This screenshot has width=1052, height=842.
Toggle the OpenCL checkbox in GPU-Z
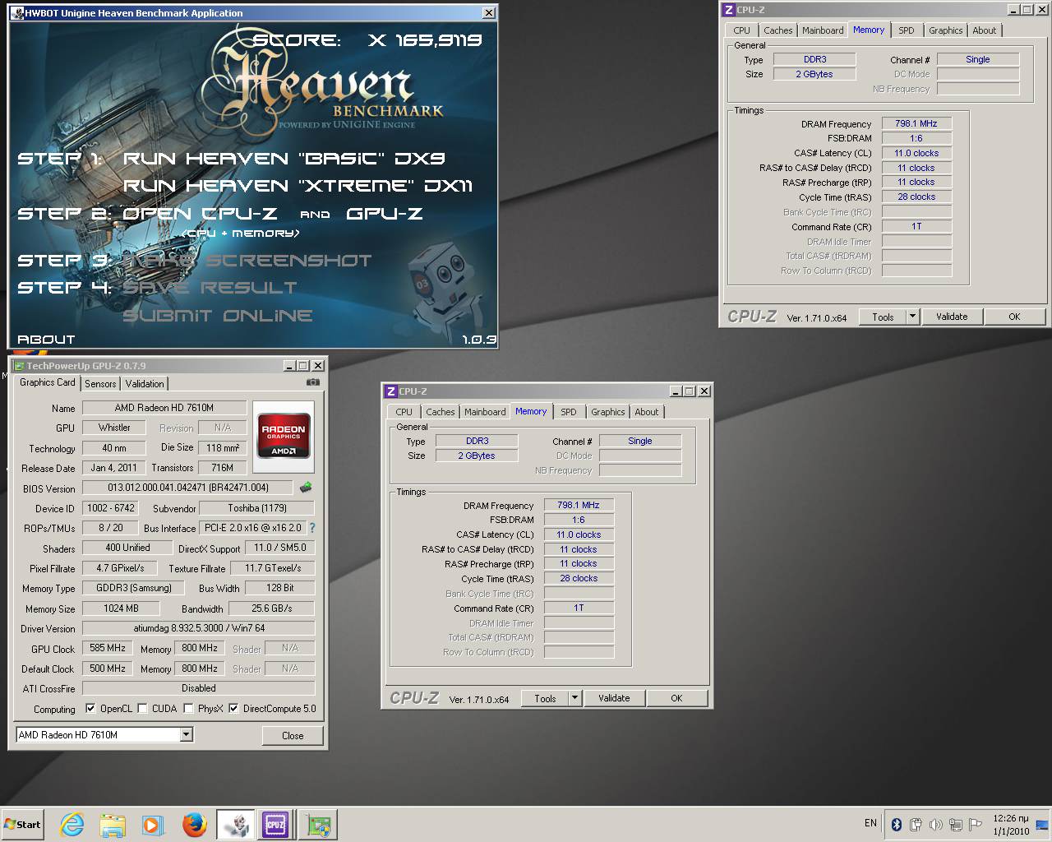pyautogui.click(x=90, y=708)
